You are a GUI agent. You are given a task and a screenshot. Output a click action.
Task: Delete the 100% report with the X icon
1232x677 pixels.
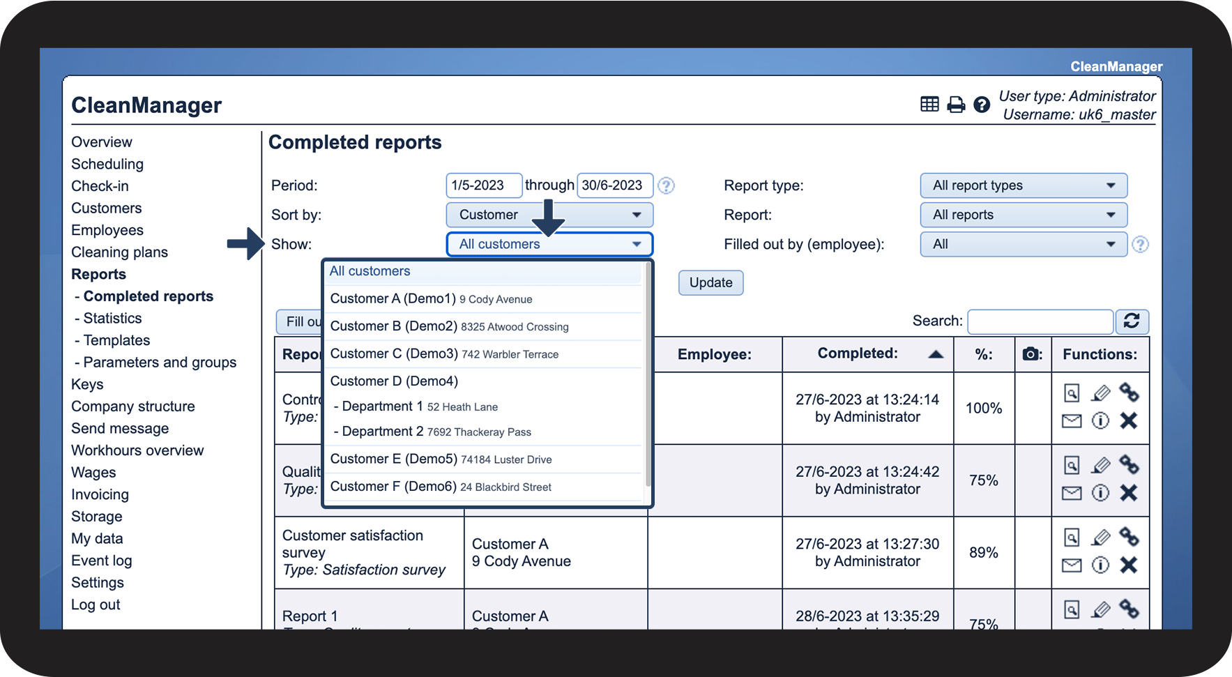pos(1128,420)
